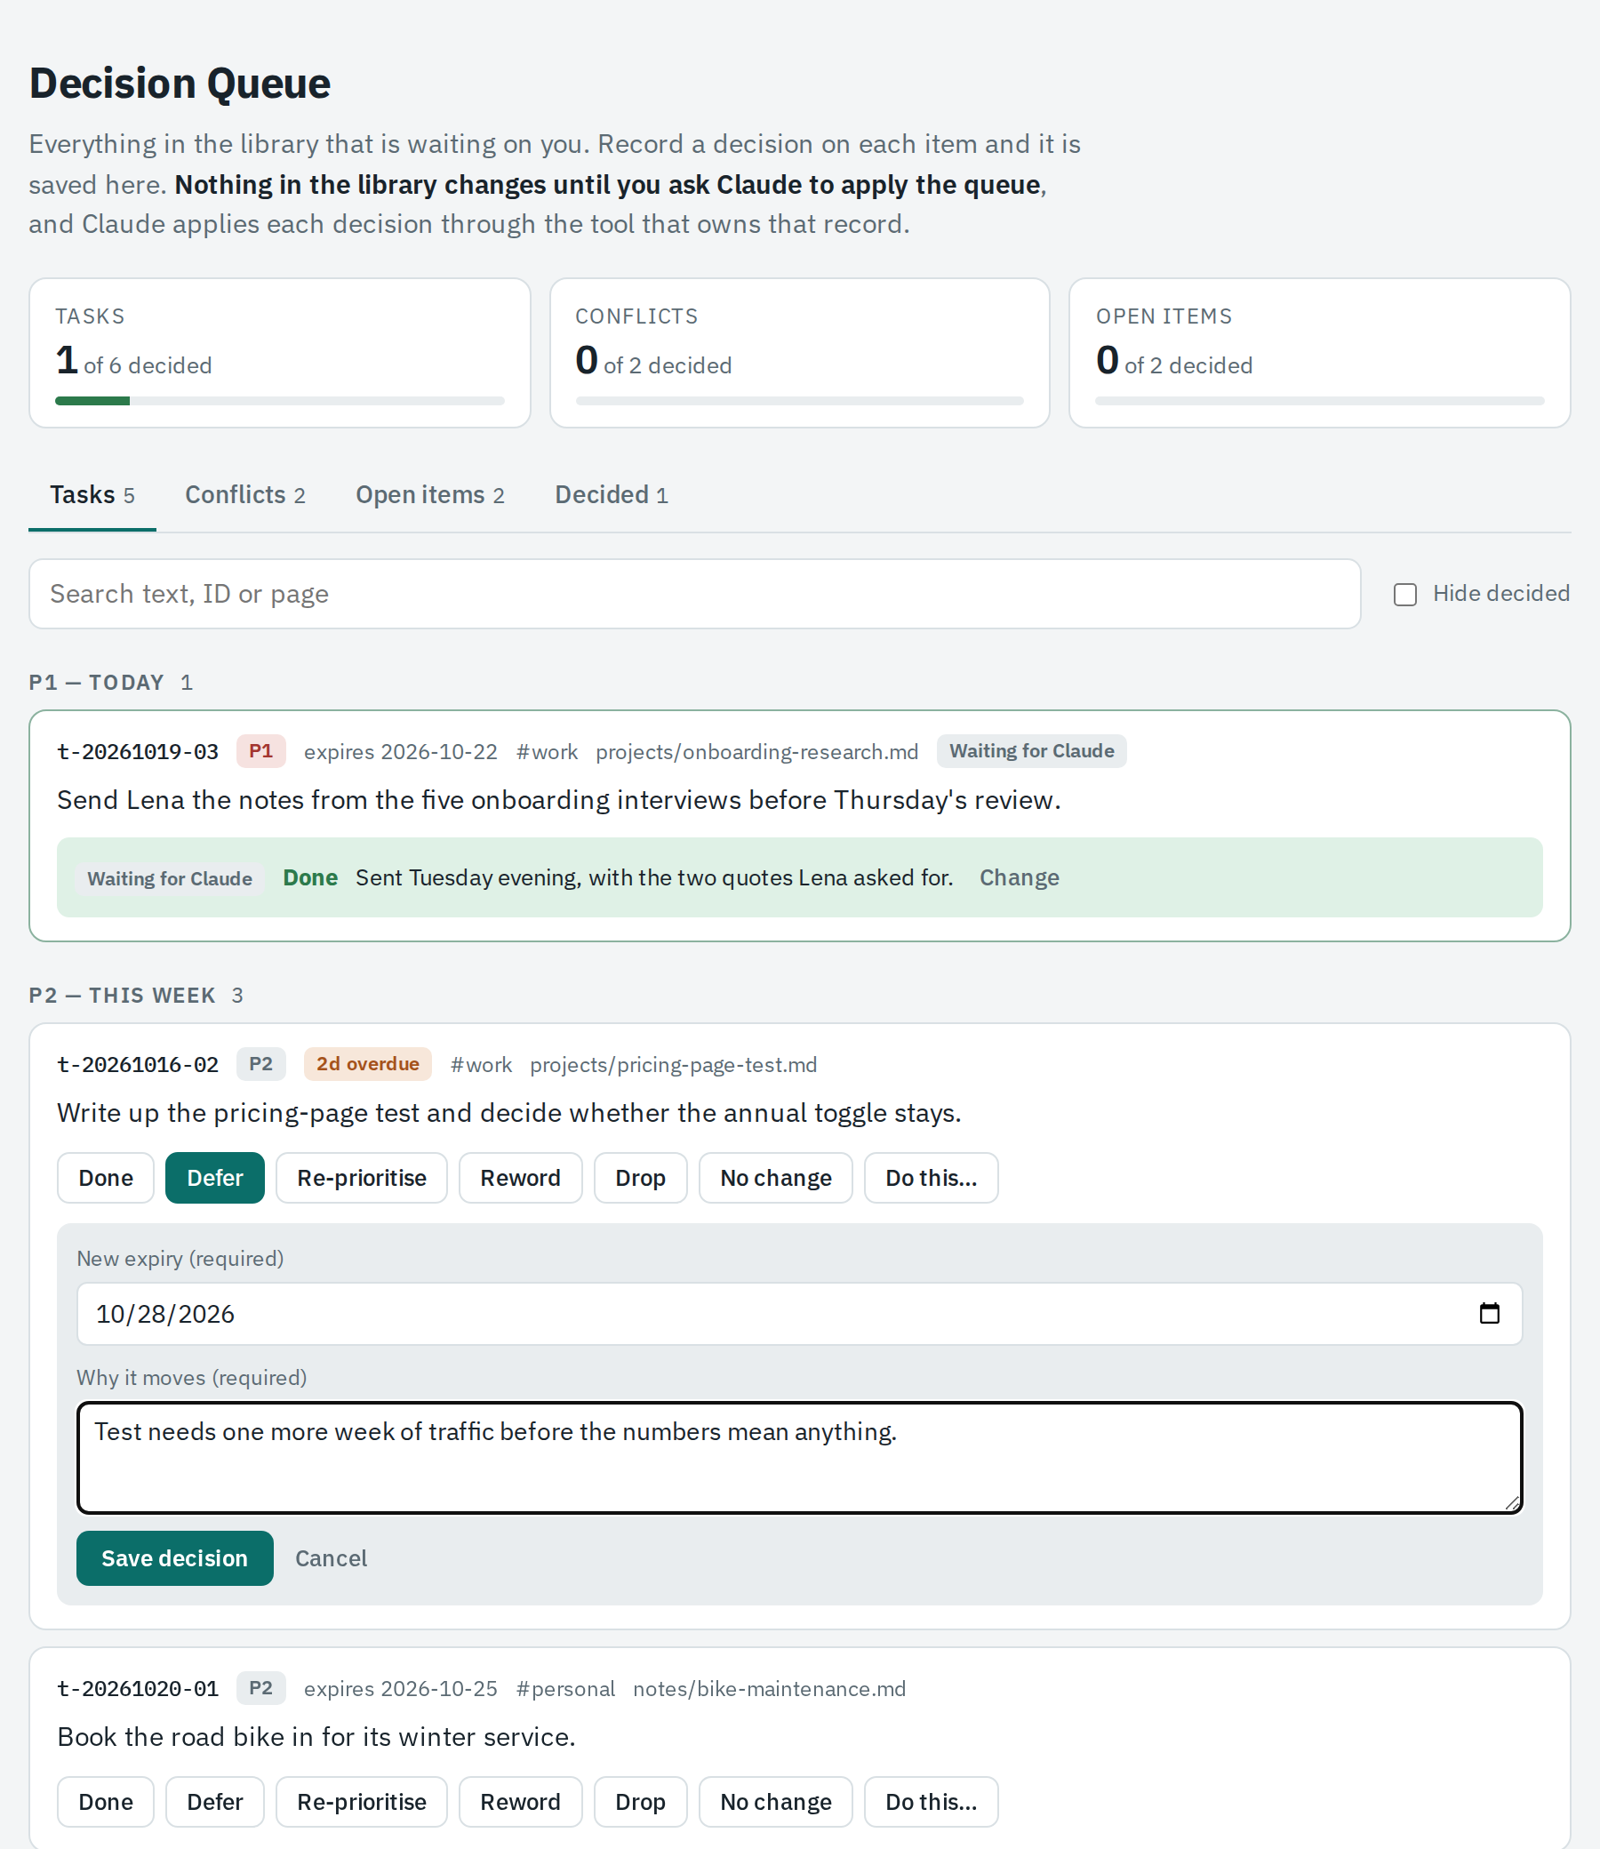Click task ID t-20261020-01

138,1688
